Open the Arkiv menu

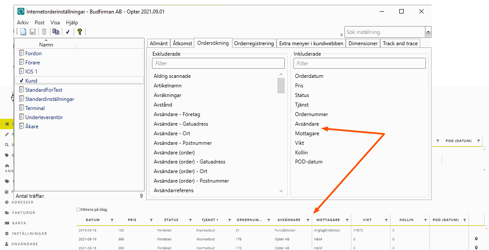(23, 23)
